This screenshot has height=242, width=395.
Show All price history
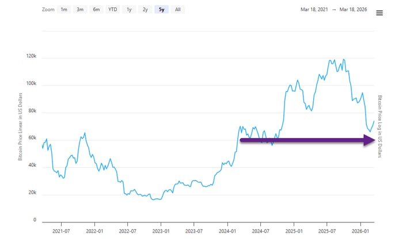[178, 10]
